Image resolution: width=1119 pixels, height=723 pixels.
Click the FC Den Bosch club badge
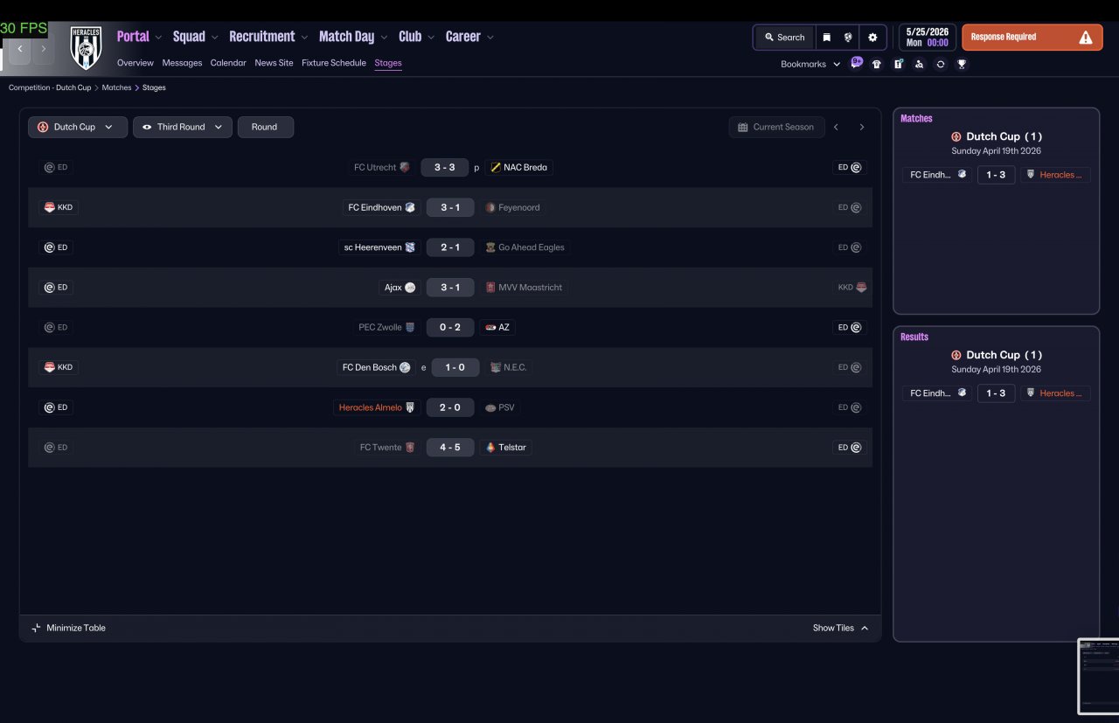[405, 367]
